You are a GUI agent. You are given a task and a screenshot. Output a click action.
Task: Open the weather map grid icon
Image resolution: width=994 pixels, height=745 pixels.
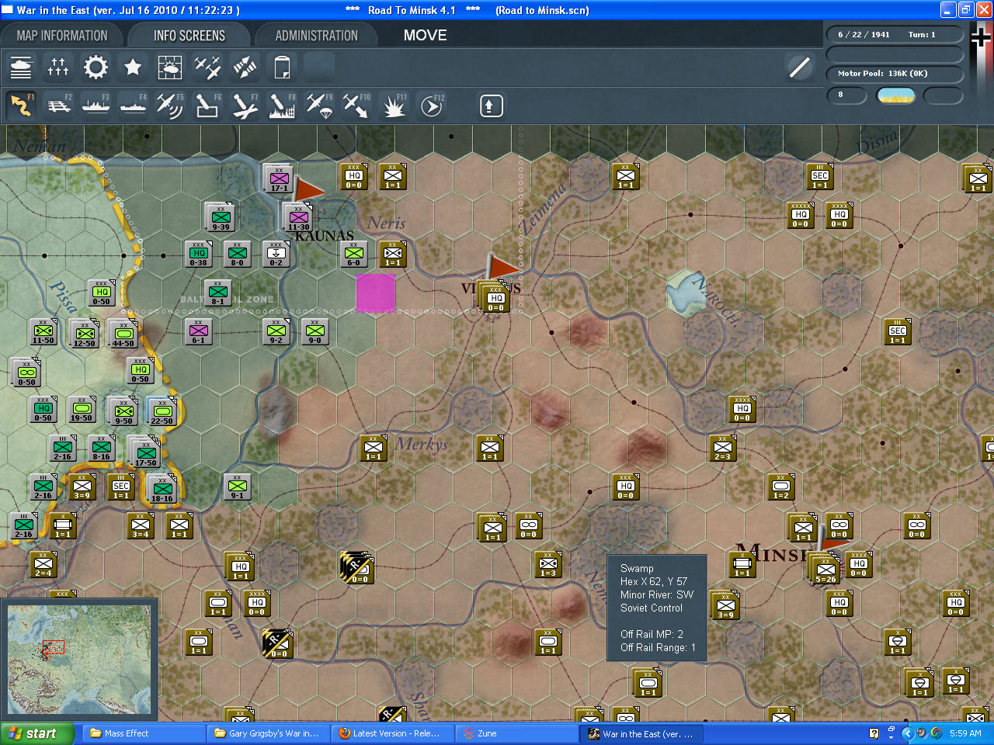point(170,68)
